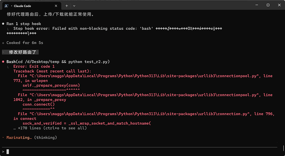This screenshot has height=156, width=285.
Task: Close the terminal window
Action: (279, 5)
